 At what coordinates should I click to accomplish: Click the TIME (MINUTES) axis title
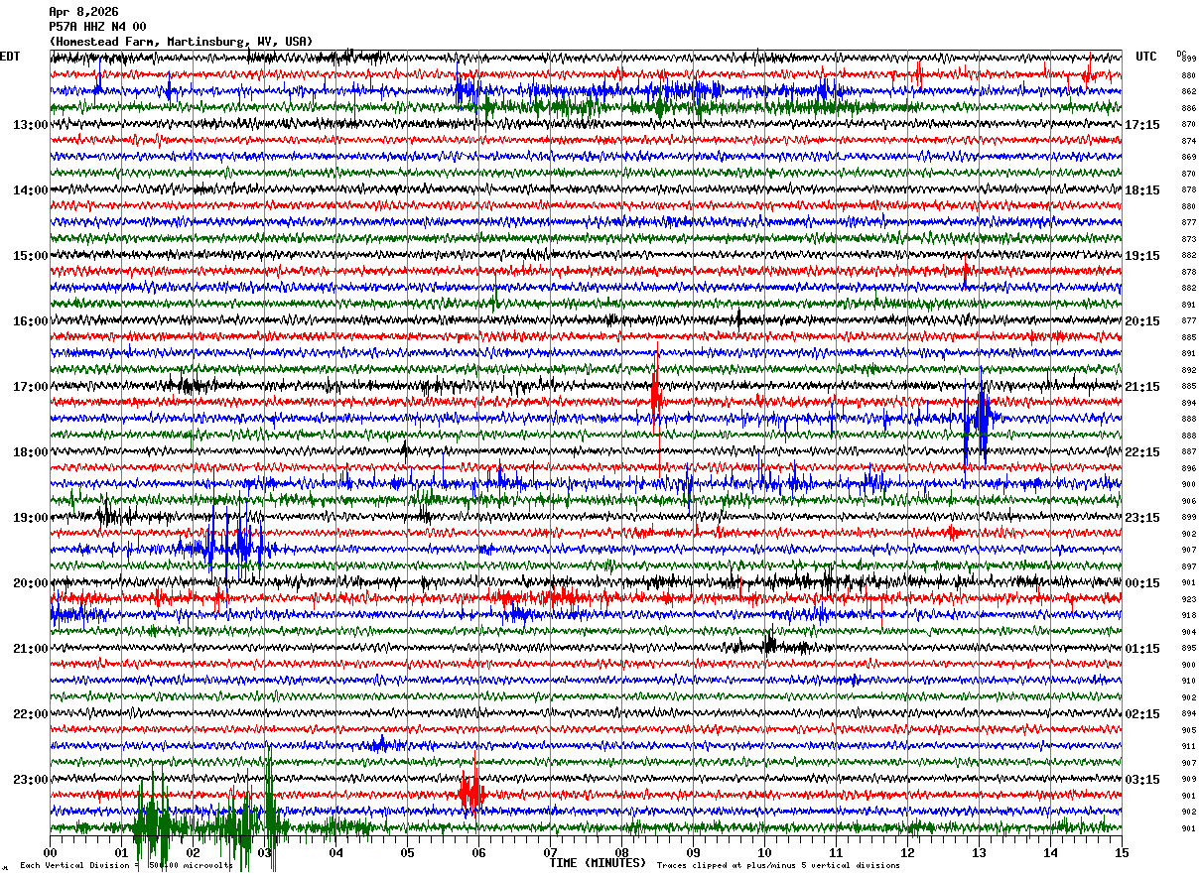pos(598,863)
